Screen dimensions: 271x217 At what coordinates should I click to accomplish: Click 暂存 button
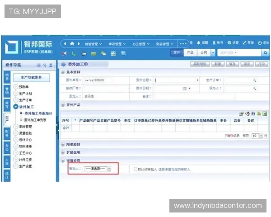tap(232, 64)
